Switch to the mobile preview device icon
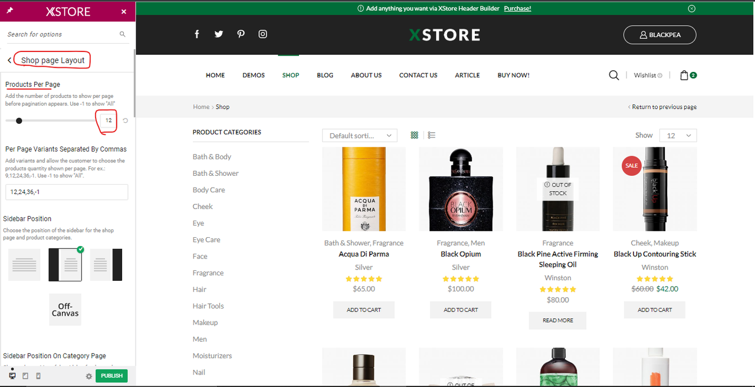Image resolution: width=755 pixels, height=387 pixels. (38, 376)
